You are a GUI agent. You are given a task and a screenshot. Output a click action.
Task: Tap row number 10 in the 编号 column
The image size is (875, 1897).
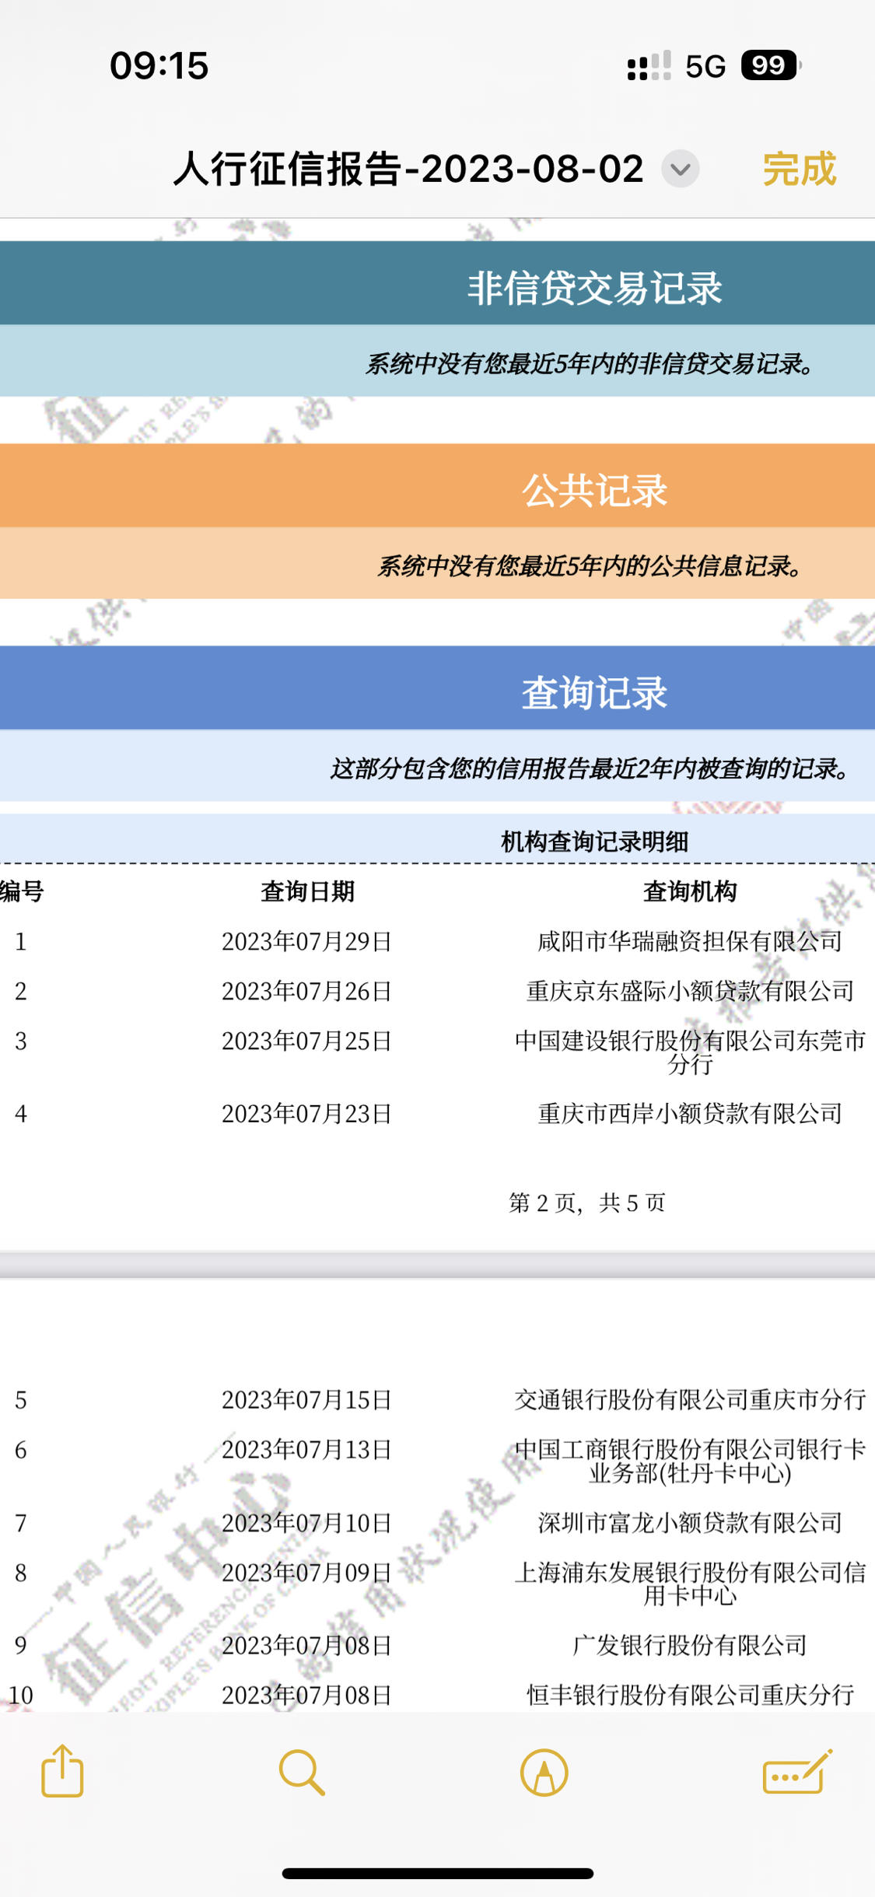point(21,1696)
